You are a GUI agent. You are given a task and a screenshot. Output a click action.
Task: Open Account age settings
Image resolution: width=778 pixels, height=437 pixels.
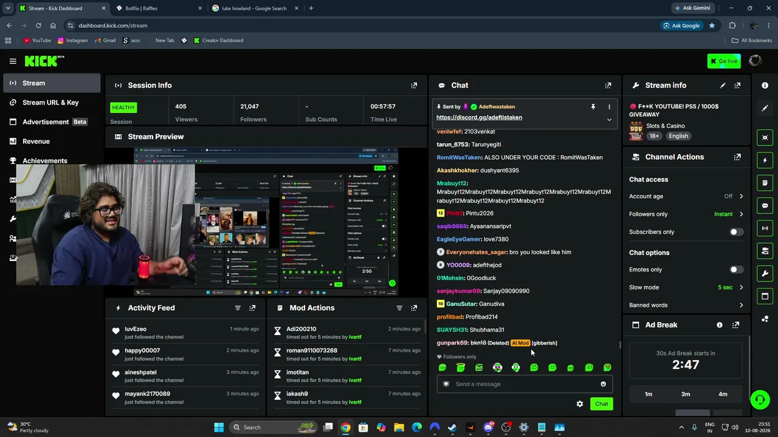(x=686, y=197)
